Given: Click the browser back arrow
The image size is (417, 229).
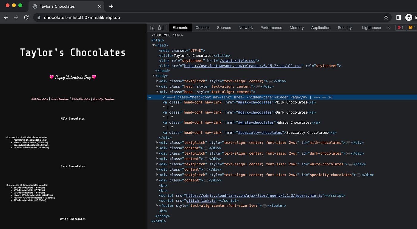Looking at the screenshot, I should [6, 18].
